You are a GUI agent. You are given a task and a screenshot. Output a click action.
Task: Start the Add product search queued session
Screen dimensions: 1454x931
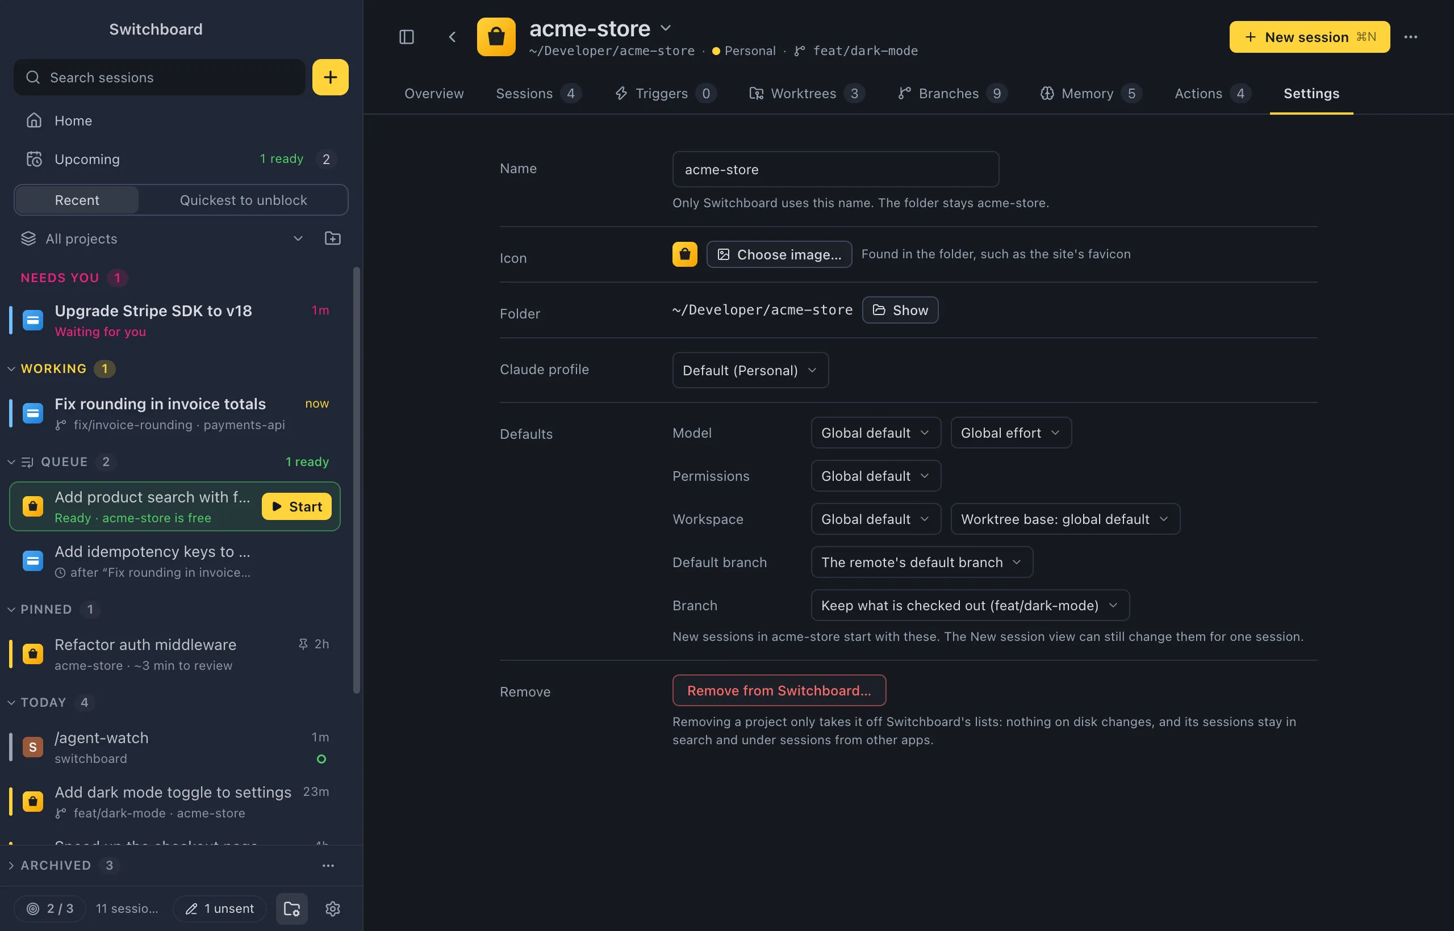[296, 506]
